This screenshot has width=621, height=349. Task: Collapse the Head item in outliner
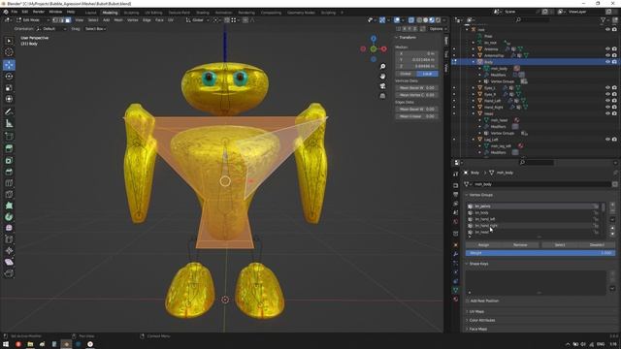tap(474, 113)
